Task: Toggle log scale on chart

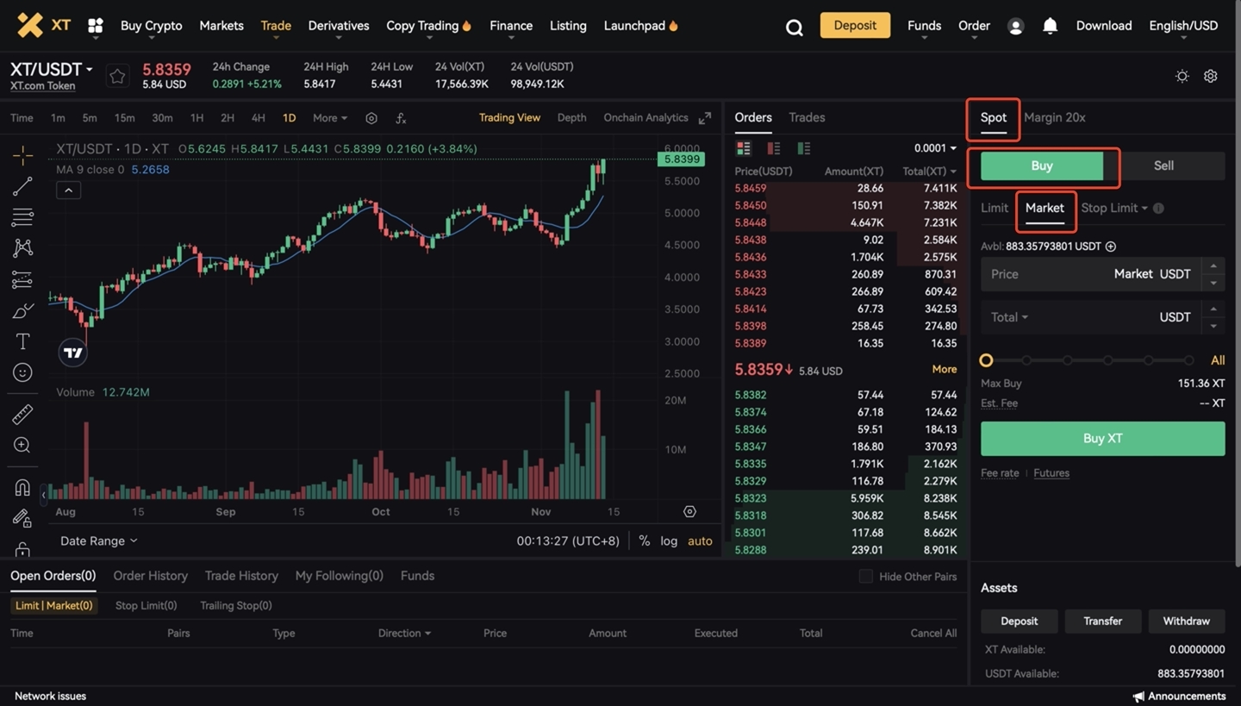Action: point(669,540)
